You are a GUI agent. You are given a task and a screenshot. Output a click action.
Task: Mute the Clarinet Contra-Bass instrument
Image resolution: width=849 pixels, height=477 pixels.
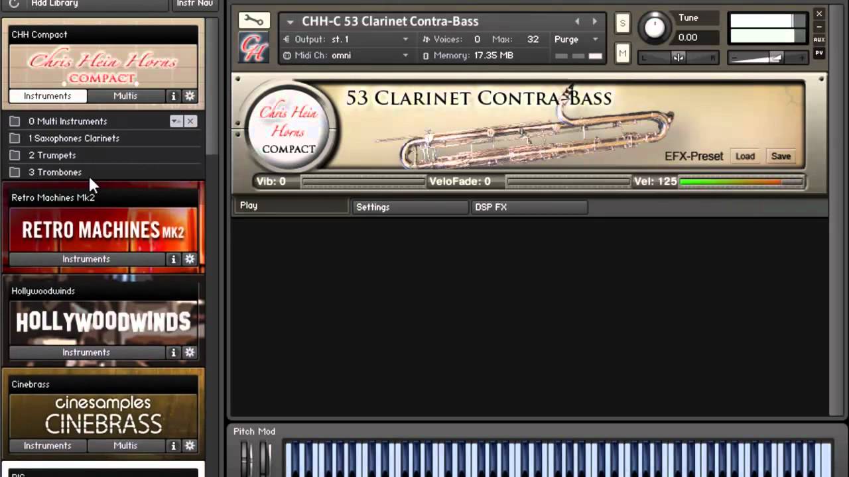[622, 53]
